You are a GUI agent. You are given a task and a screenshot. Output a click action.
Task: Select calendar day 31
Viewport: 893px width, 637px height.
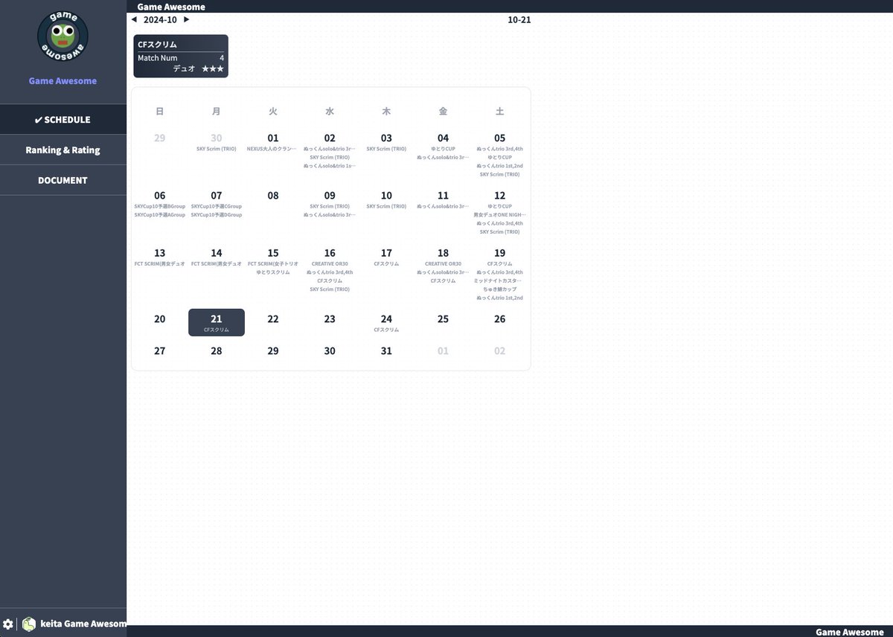coord(386,350)
